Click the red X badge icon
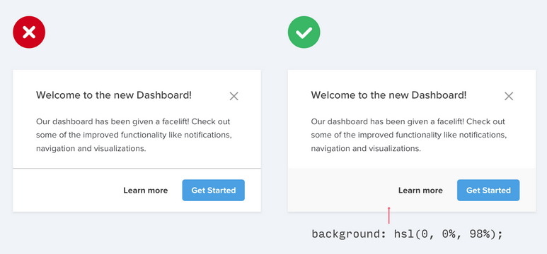 tap(29, 32)
